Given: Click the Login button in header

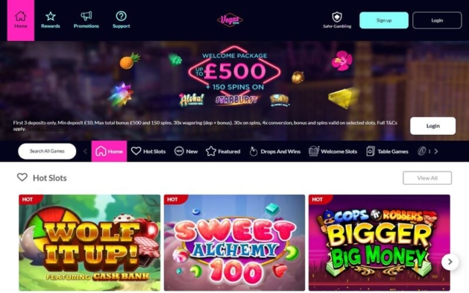Looking at the screenshot, I should point(437,21).
